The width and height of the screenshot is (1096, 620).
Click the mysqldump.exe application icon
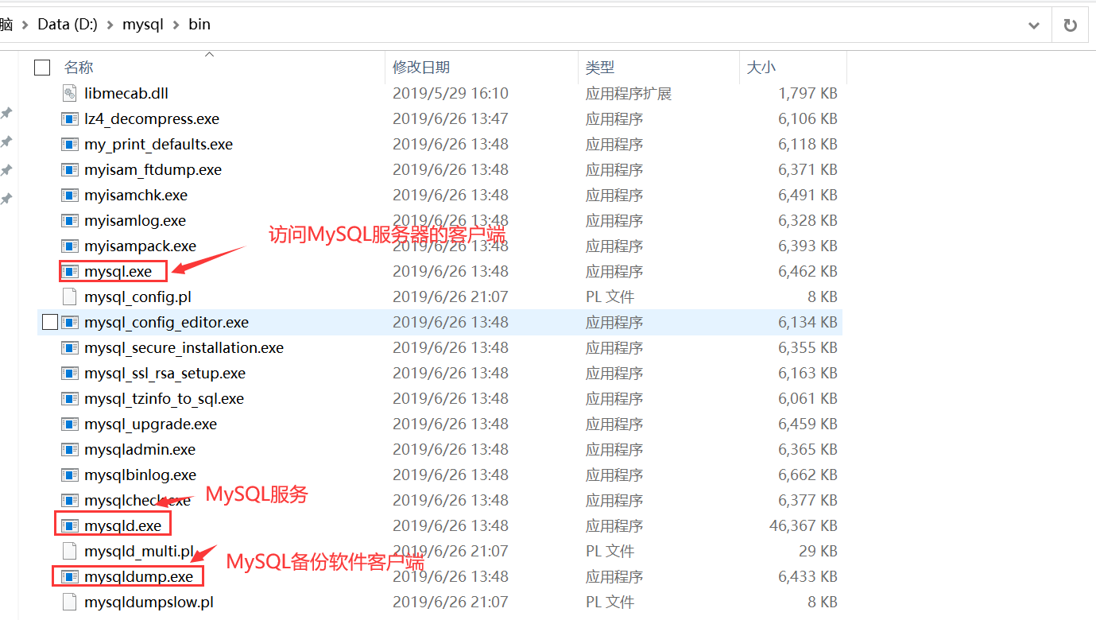pos(70,576)
